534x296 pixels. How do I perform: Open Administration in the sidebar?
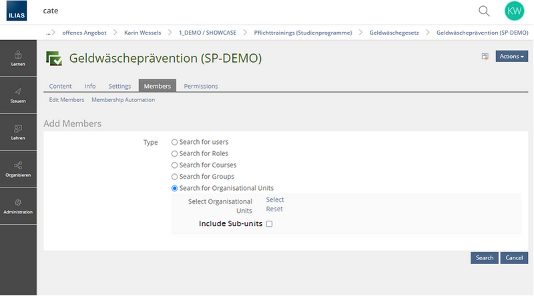coord(18,205)
